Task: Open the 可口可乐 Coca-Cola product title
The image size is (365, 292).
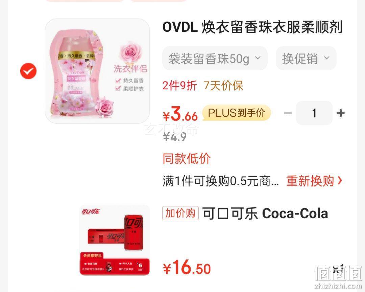Action: point(265,213)
